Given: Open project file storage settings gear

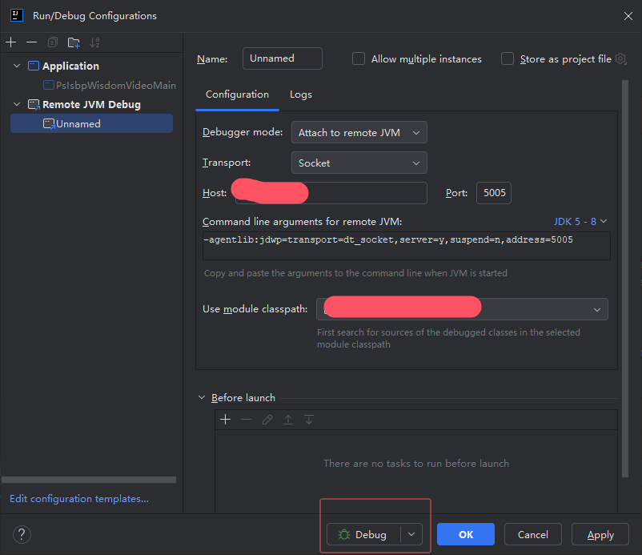Looking at the screenshot, I should (x=620, y=59).
